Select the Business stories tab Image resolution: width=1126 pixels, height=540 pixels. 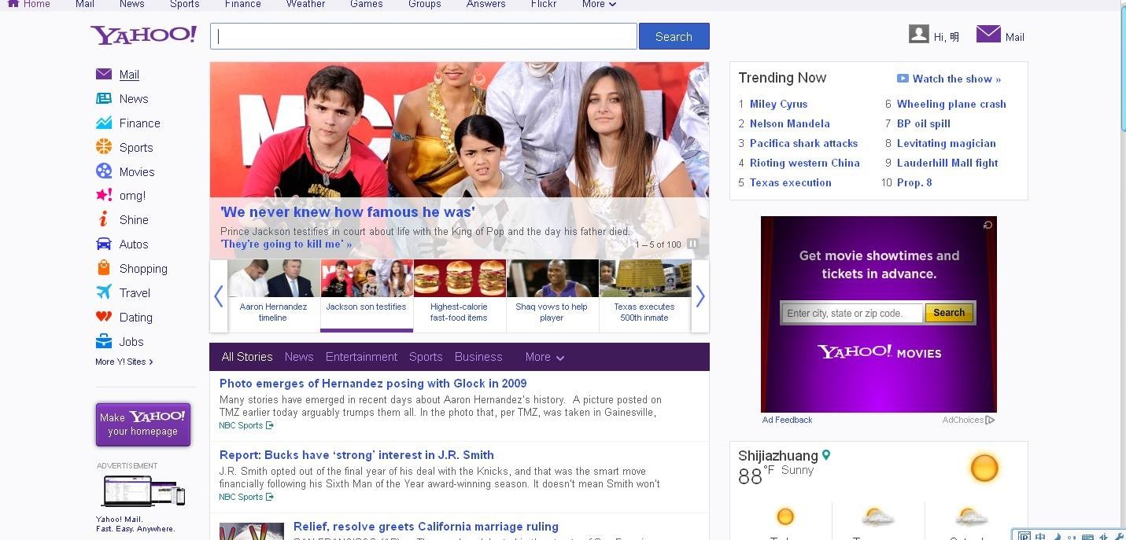[478, 357]
